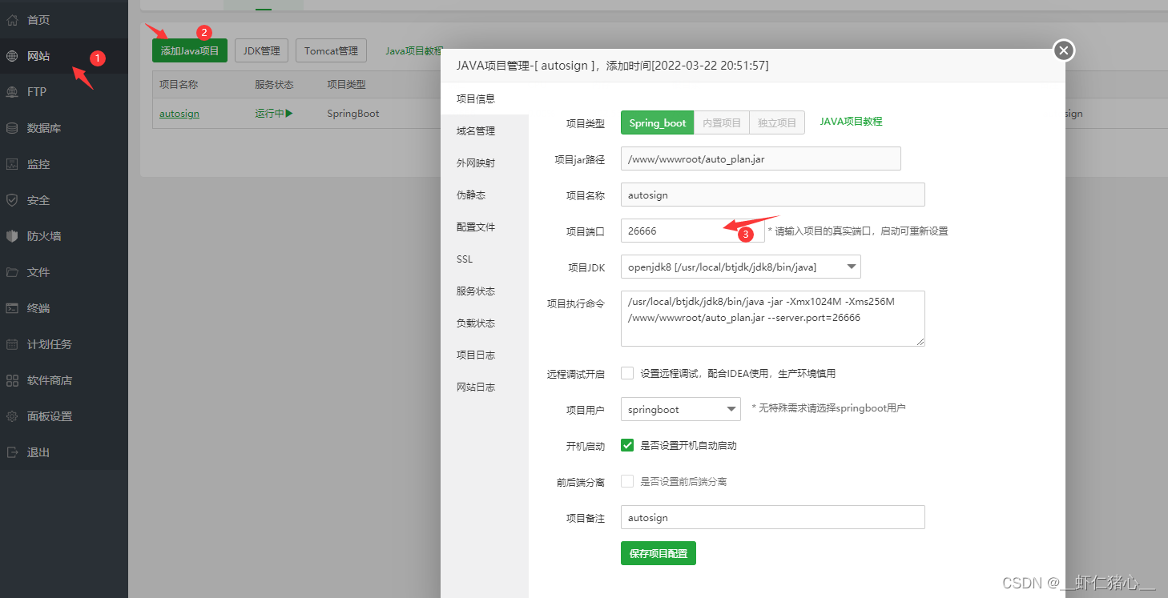Click the calendar icon beside 计划任务

tap(12, 344)
